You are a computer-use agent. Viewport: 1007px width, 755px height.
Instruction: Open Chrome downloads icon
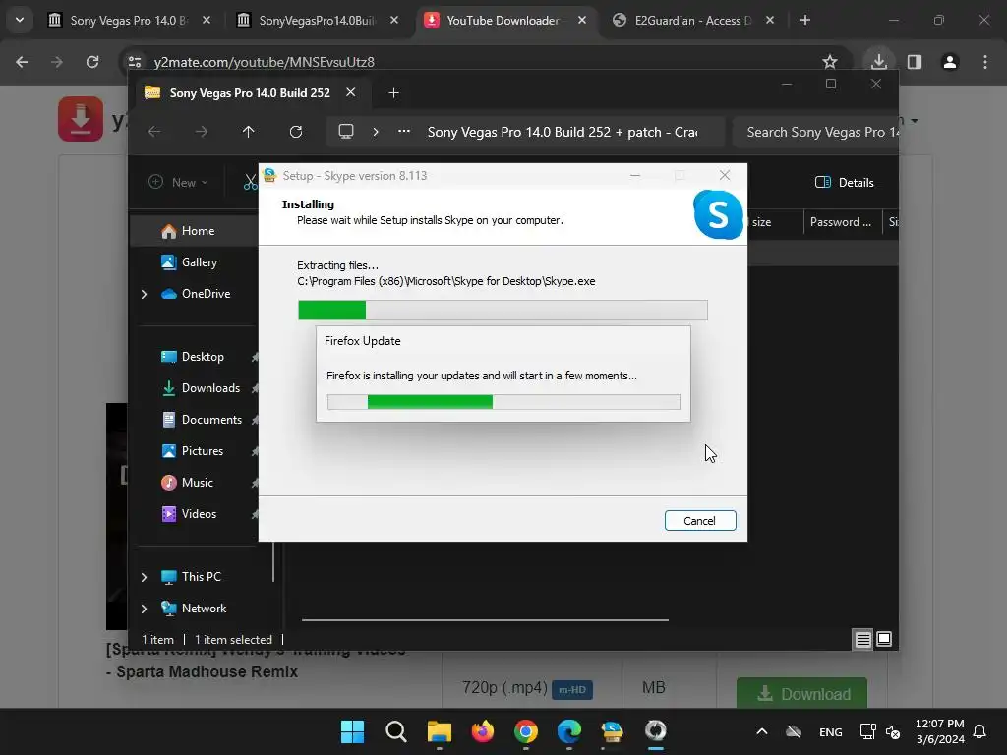click(x=879, y=62)
